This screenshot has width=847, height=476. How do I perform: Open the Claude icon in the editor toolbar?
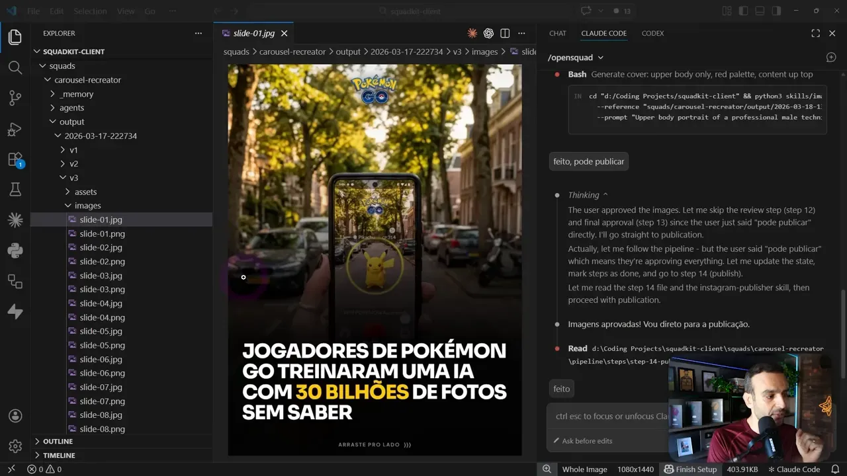pyautogui.click(x=472, y=33)
